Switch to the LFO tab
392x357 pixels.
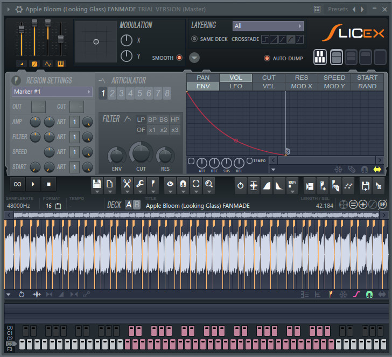pos(236,86)
